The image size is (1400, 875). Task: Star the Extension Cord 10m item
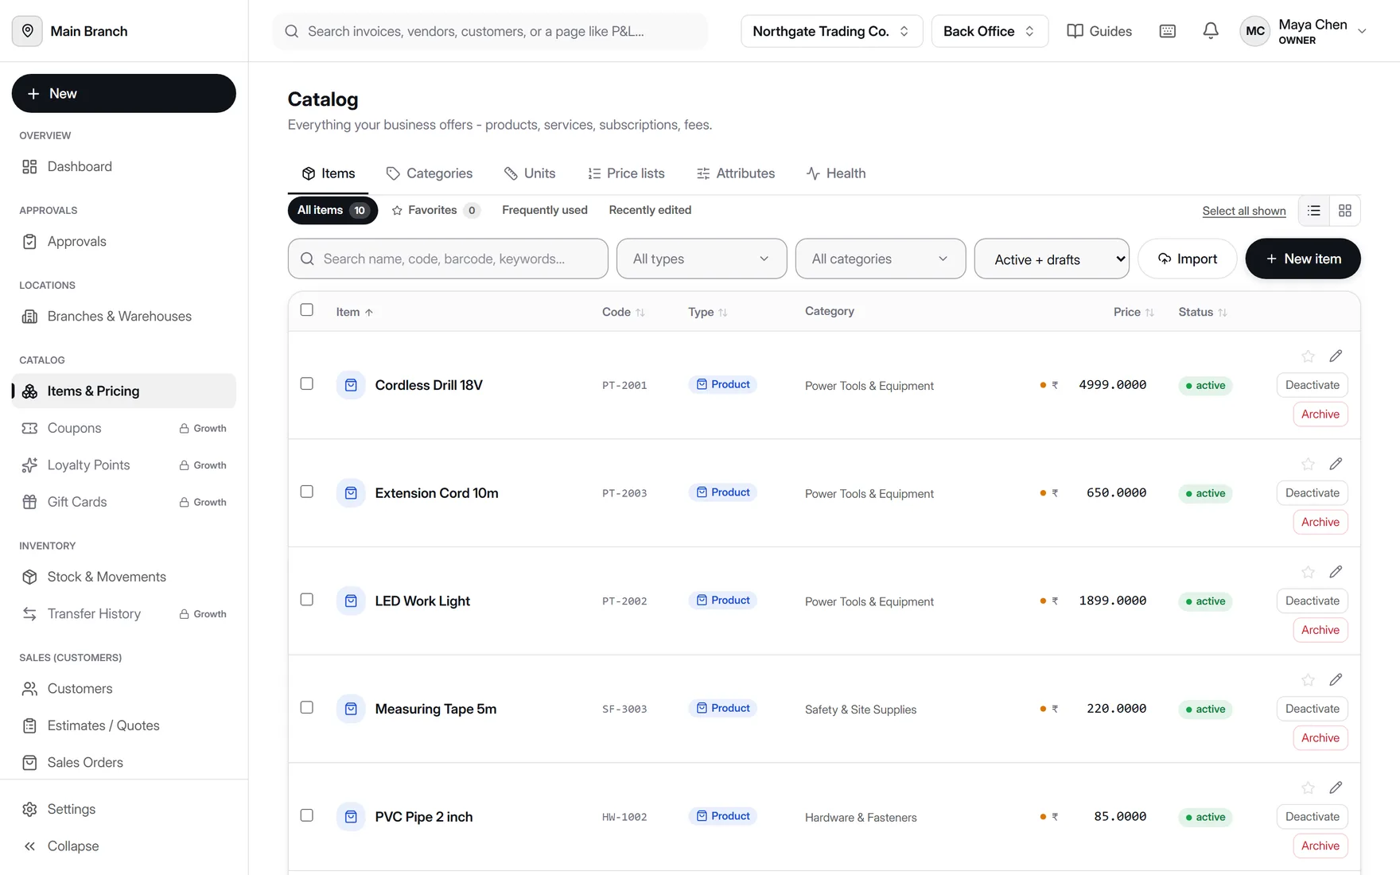point(1308,464)
